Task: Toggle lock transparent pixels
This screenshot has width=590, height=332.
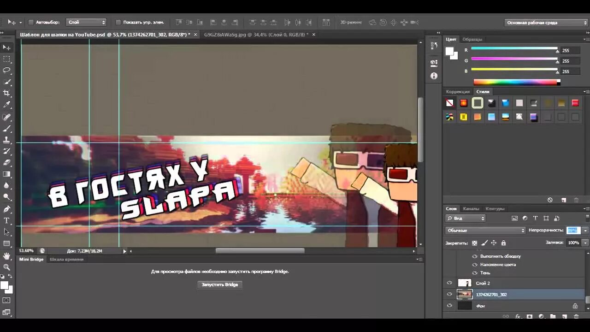Action: pyautogui.click(x=474, y=243)
